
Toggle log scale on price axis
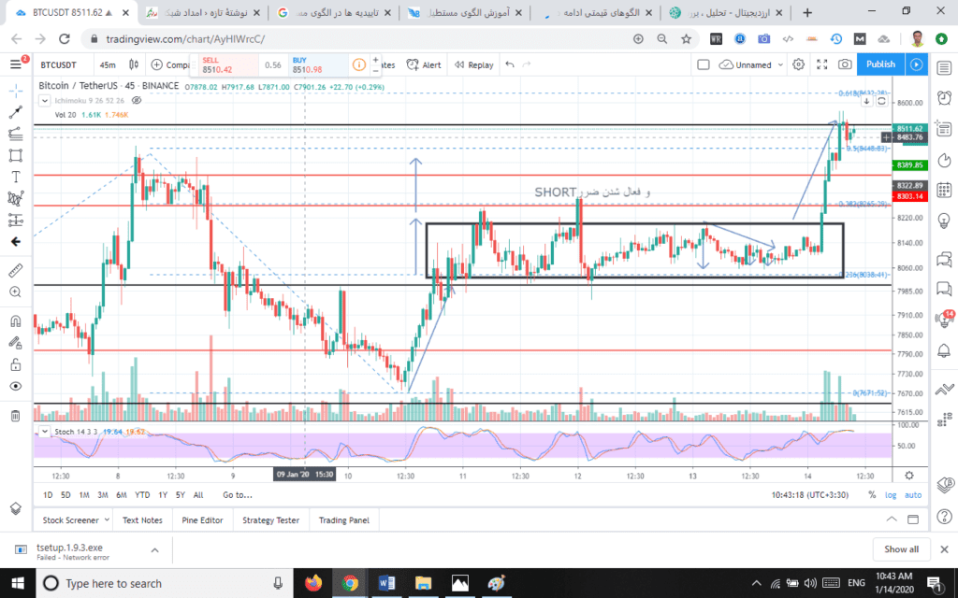click(x=890, y=495)
